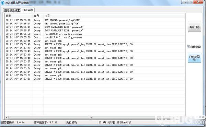Click the 执行成功 status message
Image resolution: width=206 pixels, height=127 pixels.
(71, 123)
